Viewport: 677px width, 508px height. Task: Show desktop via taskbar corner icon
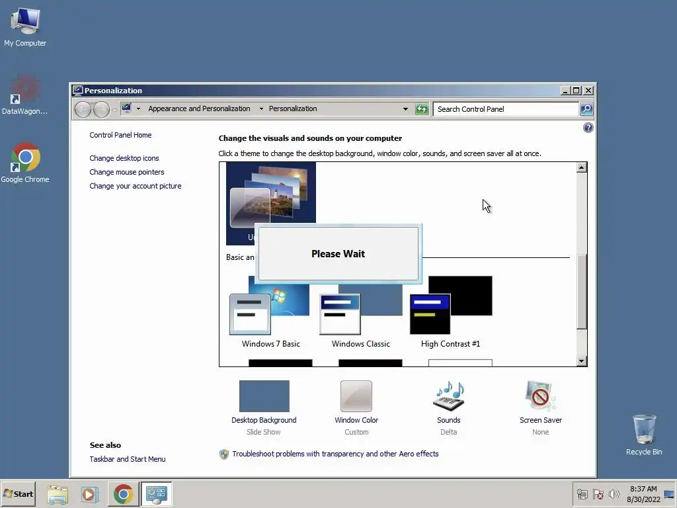[x=670, y=494]
